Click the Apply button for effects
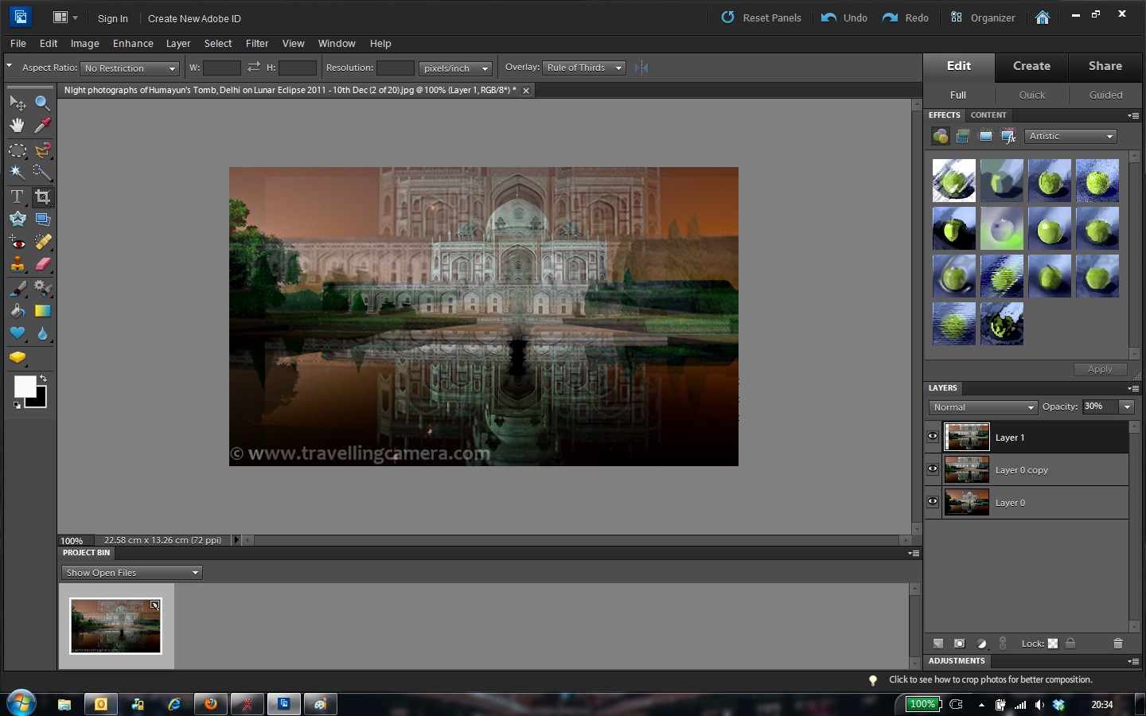The width and height of the screenshot is (1146, 716). coord(1100,368)
